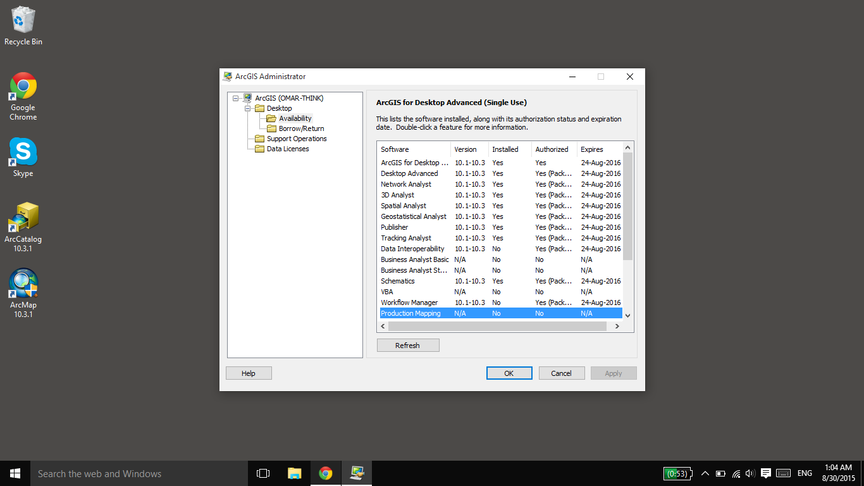Click the vertical scrollbar down arrow

pyautogui.click(x=628, y=315)
